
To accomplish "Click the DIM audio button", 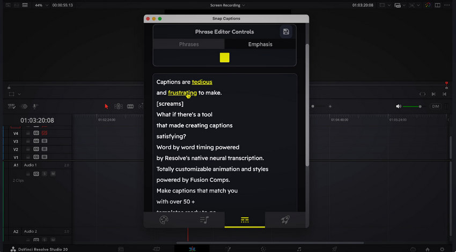I will [x=436, y=106].
